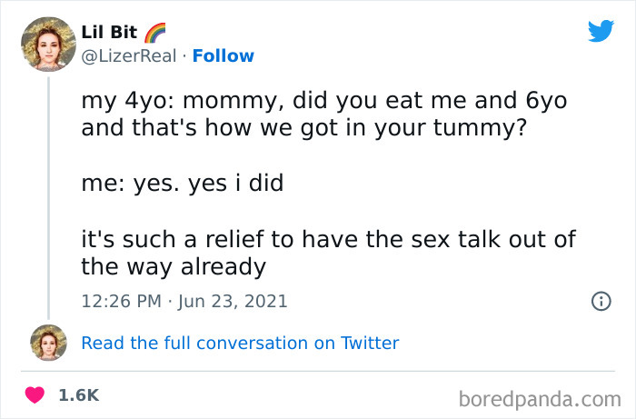This screenshot has height=419, width=636.
Task: Click the 12:26 PM time in the timestamp
Action: point(120,300)
